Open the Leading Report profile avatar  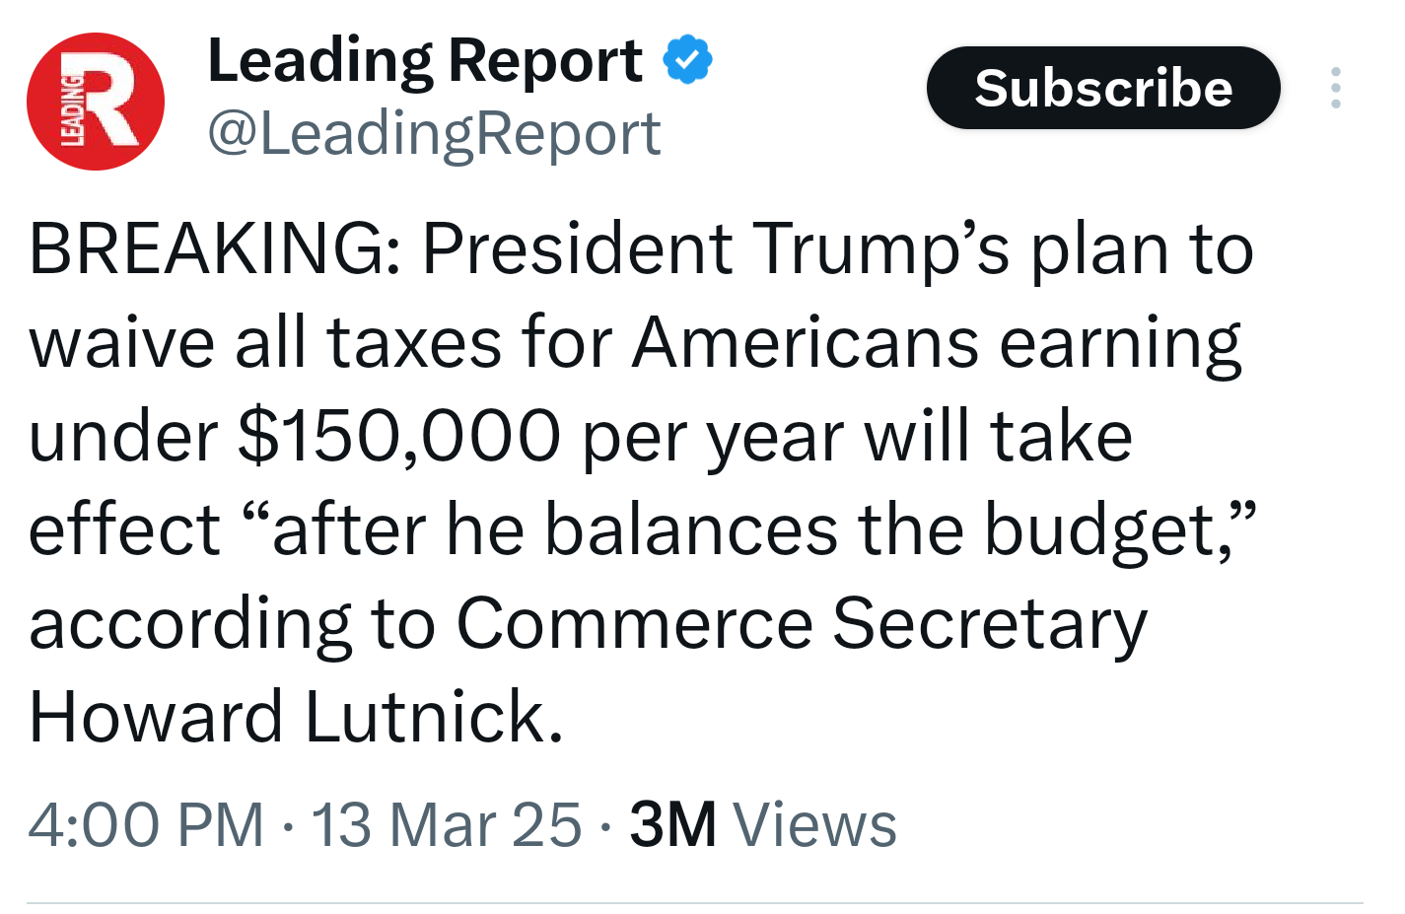95,102
